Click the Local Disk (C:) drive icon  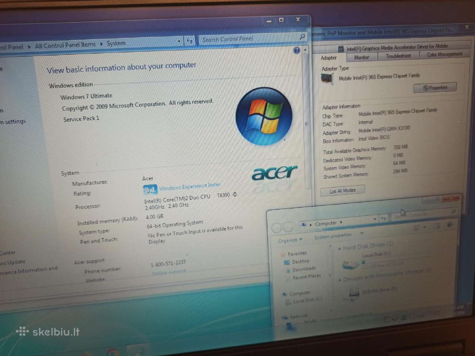[351, 265]
